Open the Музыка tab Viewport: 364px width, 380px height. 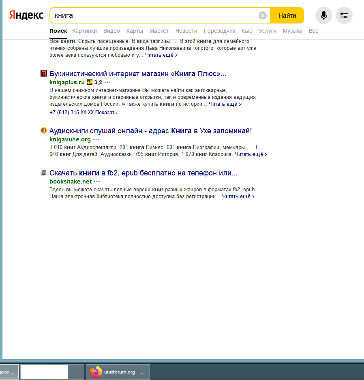[x=293, y=31]
